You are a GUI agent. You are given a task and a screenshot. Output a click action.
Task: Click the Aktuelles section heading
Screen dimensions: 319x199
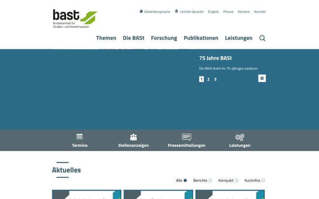pos(66,170)
